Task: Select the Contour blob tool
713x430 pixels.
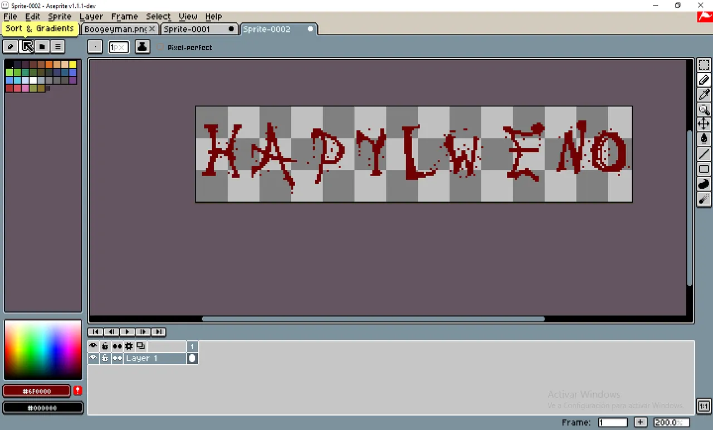Action: click(704, 184)
